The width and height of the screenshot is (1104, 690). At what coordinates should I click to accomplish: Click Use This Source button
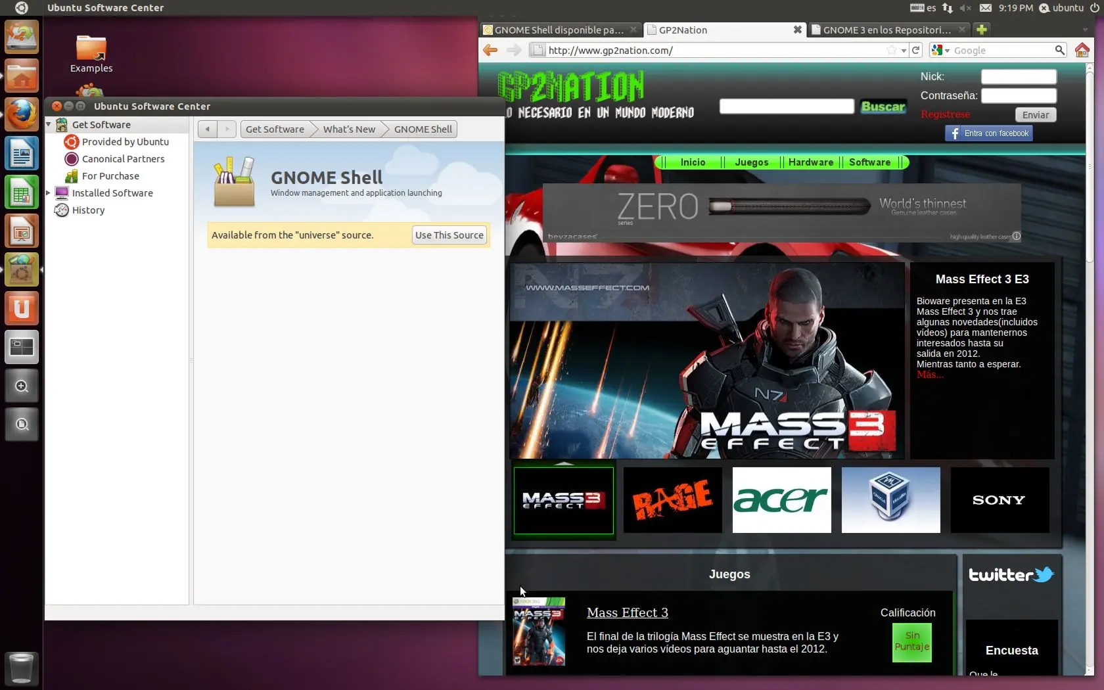(x=449, y=235)
